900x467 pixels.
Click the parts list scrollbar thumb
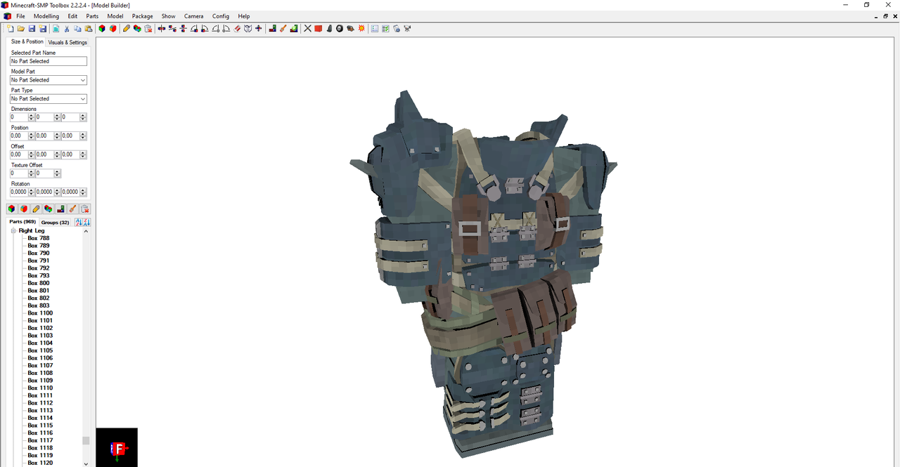(x=86, y=441)
